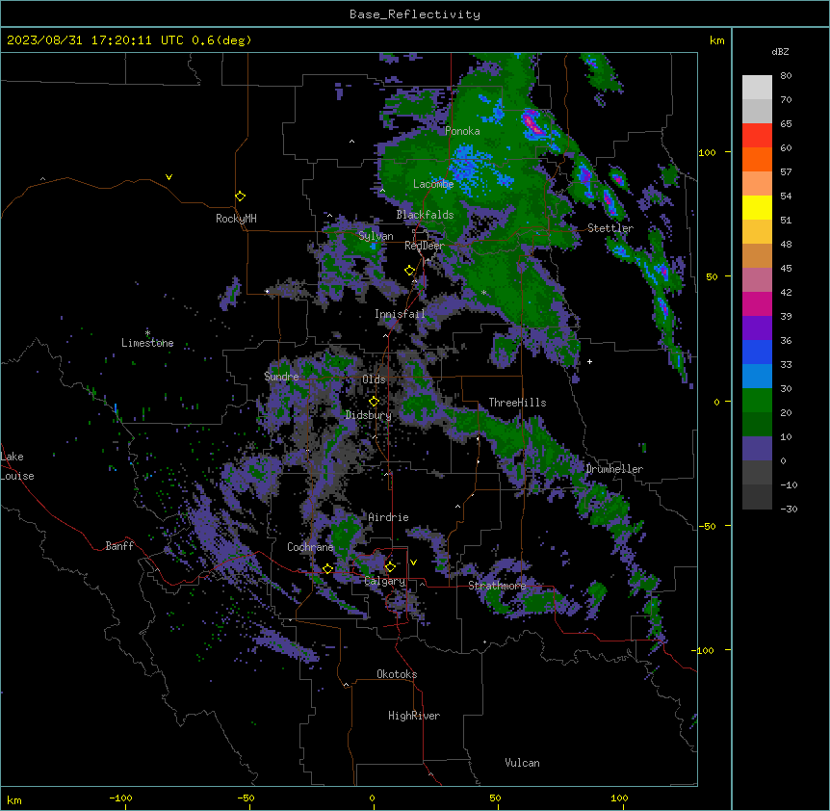Click the Innisfail label
The height and width of the screenshot is (811, 830).
(x=400, y=314)
